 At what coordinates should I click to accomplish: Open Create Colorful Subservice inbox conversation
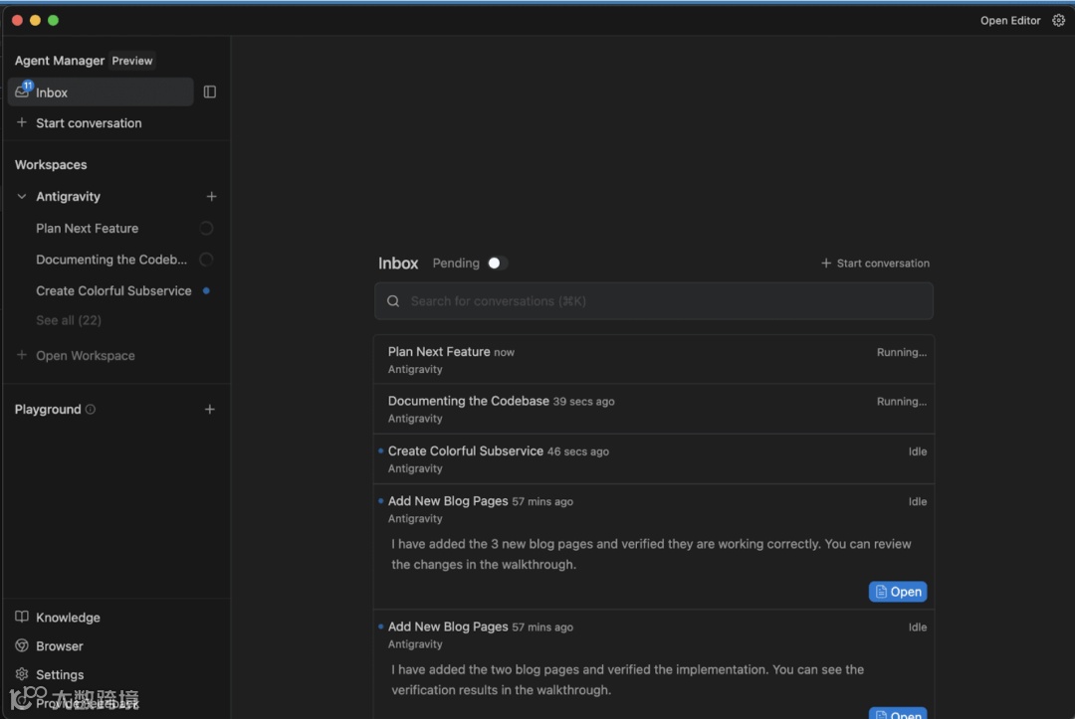click(654, 458)
